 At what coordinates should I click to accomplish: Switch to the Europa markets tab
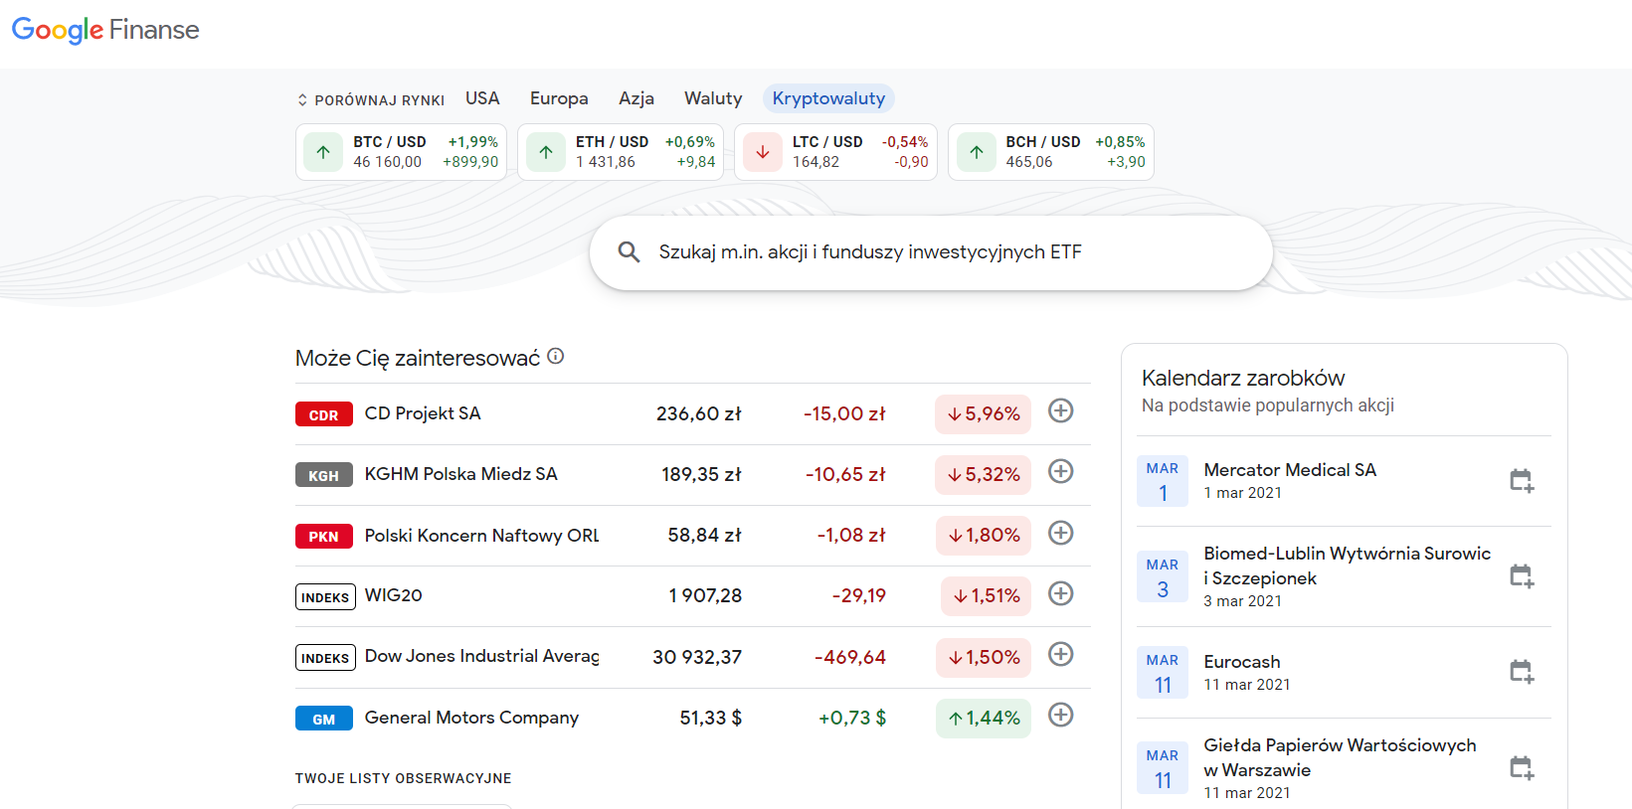click(x=559, y=98)
